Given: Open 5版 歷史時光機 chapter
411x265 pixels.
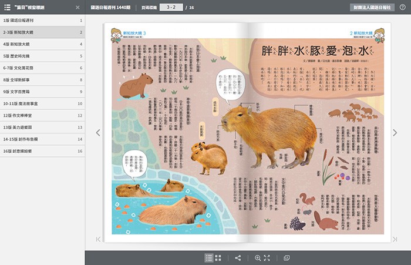Looking at the screenshot, I should pos(42,56).
